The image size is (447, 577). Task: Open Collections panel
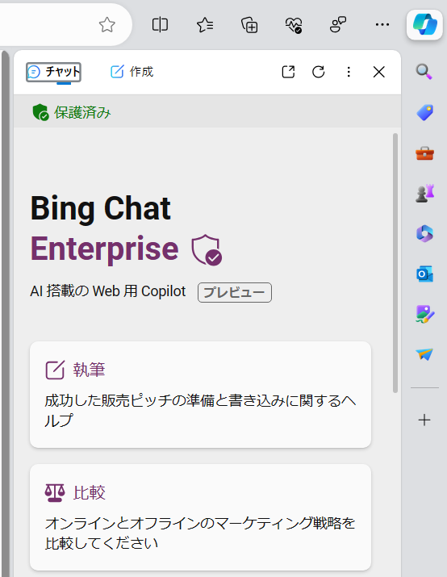tap(249, 25)
